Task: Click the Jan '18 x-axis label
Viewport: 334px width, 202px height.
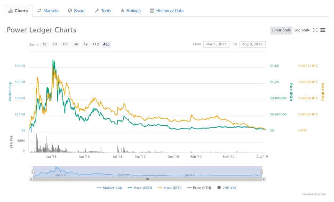Action: [x=51, y=157]
